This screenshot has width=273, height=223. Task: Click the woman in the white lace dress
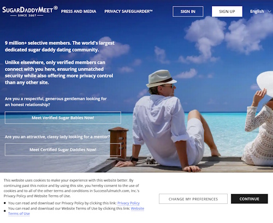click(258, 118)
